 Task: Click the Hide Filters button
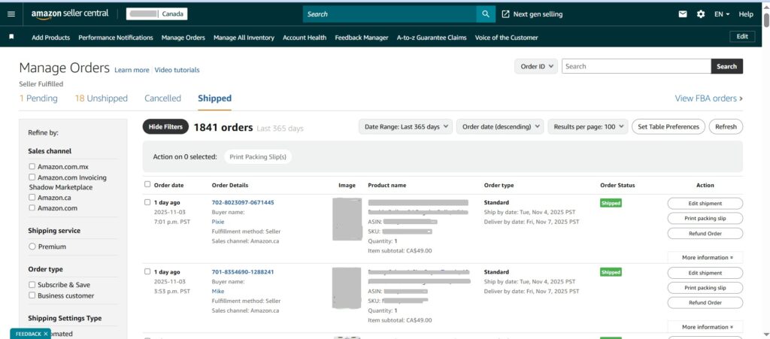(x=166, y=126)
